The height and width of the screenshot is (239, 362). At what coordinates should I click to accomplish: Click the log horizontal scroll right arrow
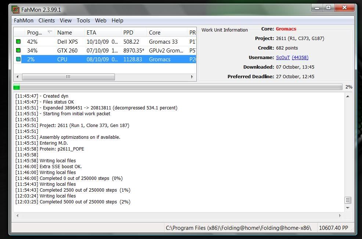pyautogui.click(x=340, y=216)
